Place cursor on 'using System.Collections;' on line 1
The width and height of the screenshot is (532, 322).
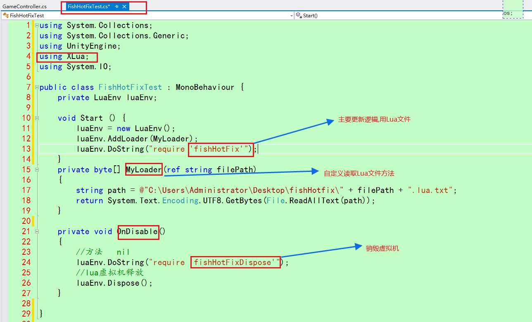(x=96, y=25)
